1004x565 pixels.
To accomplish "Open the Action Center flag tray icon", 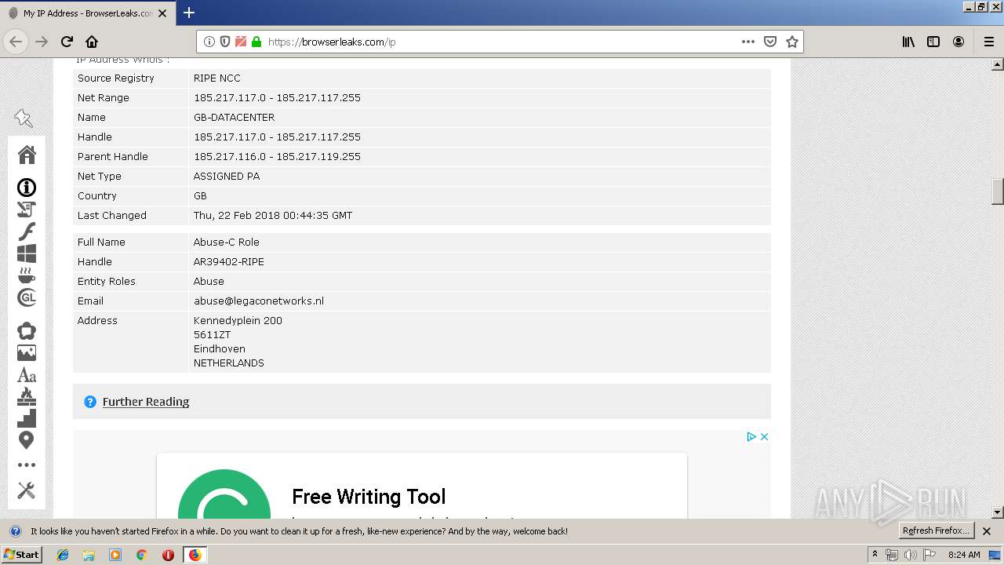I will 929,555.
